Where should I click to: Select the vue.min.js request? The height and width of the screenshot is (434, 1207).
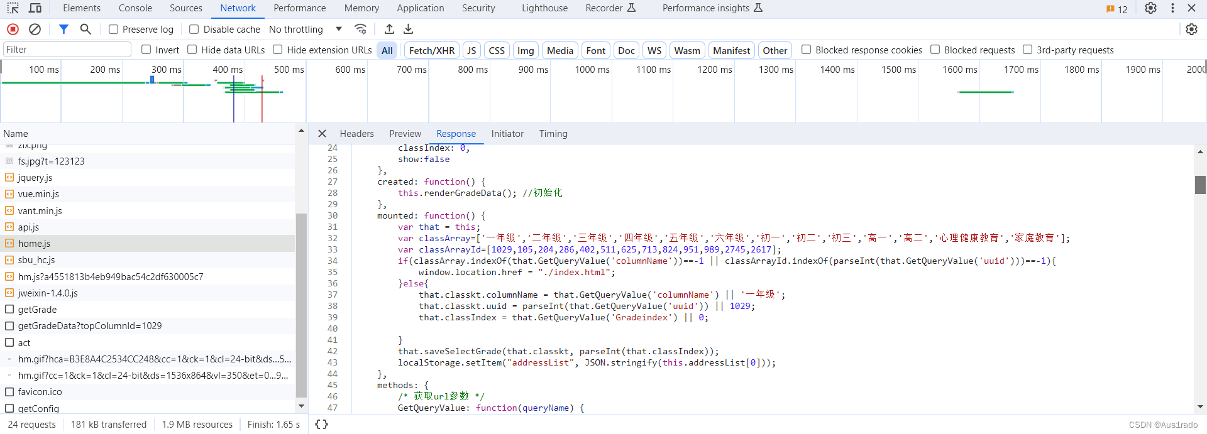[x=148, y=194]
